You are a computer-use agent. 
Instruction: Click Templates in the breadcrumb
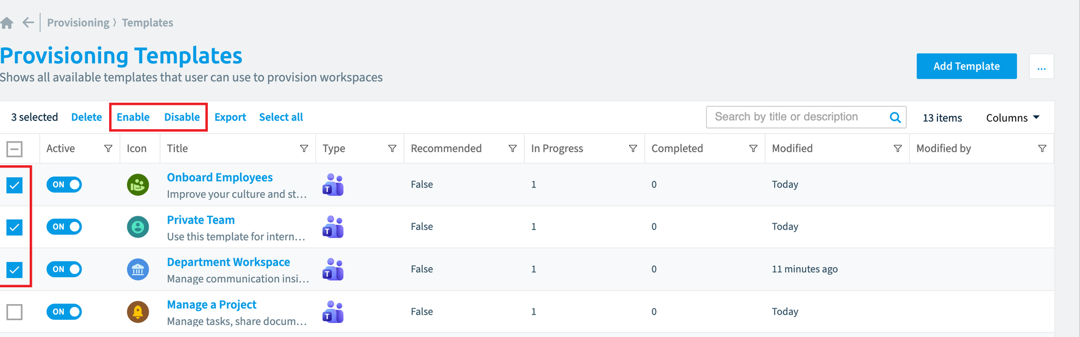[147, 23]
